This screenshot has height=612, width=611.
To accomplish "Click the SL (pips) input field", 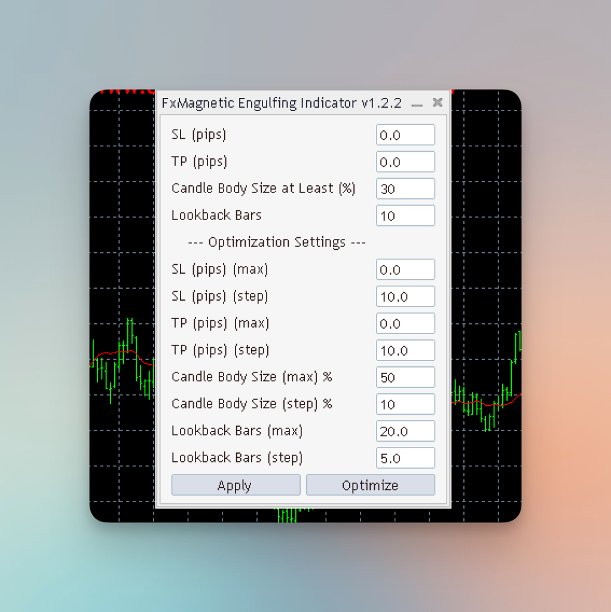I will pyautogui.click(x=405, y=134).
